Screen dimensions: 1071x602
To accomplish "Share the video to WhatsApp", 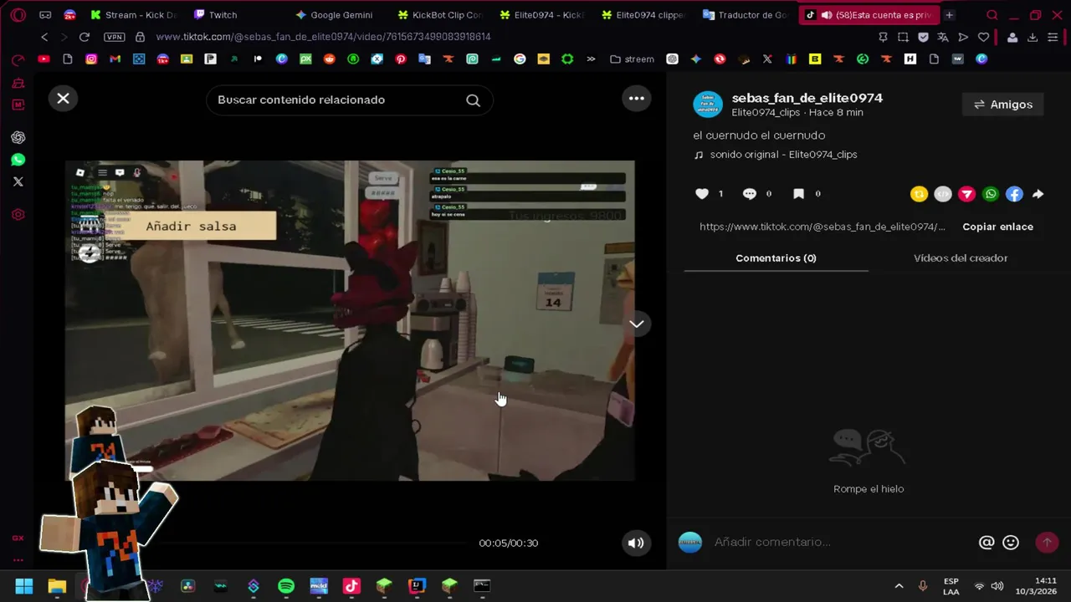I will (991, 194).
